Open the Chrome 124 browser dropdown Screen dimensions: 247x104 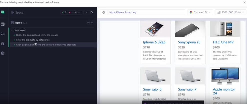click(200, 12)
